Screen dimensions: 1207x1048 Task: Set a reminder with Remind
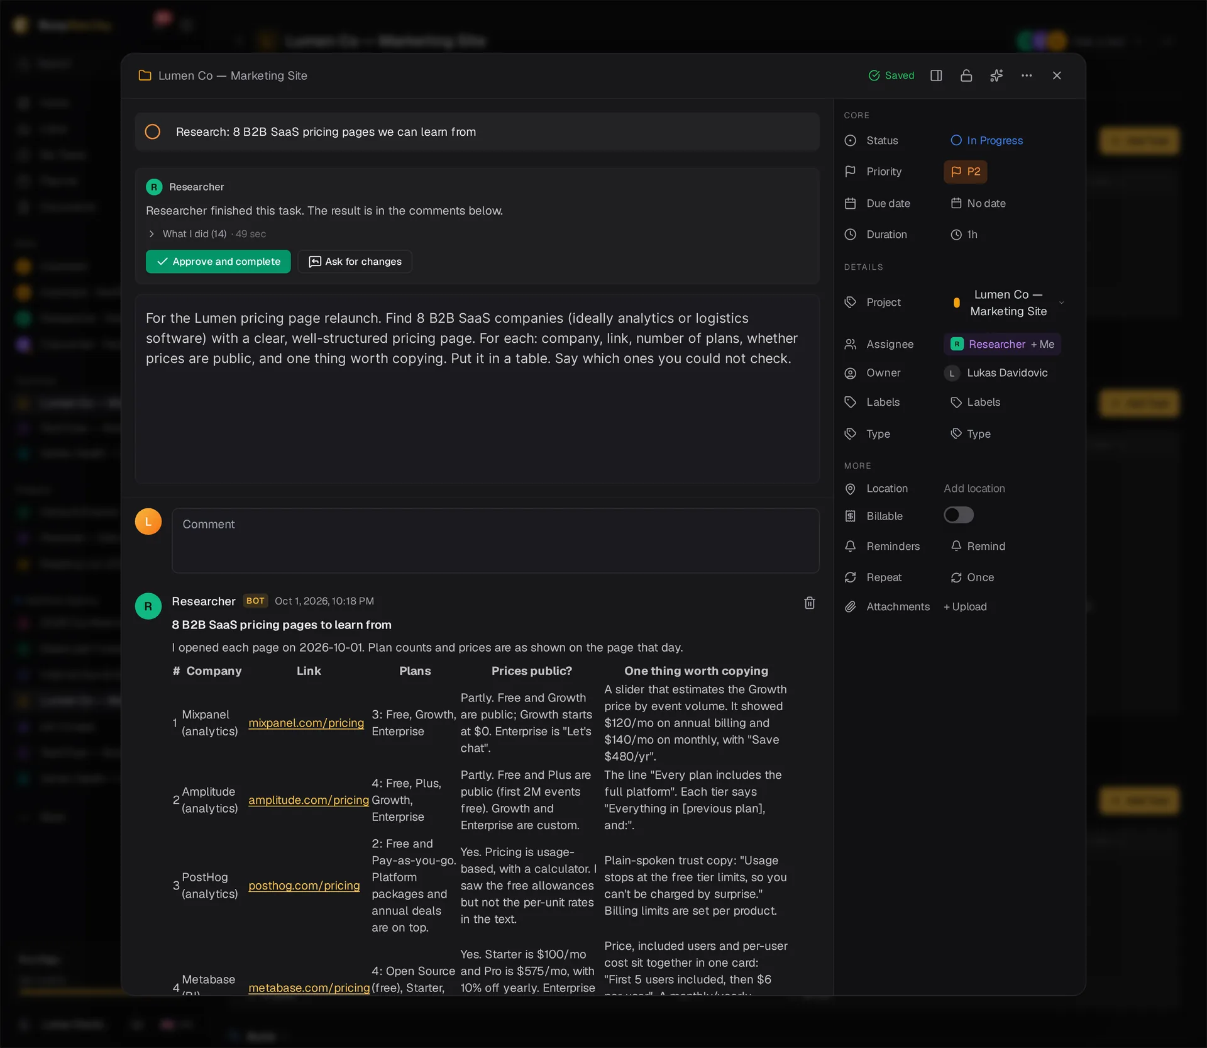click(x=978, y=546)
